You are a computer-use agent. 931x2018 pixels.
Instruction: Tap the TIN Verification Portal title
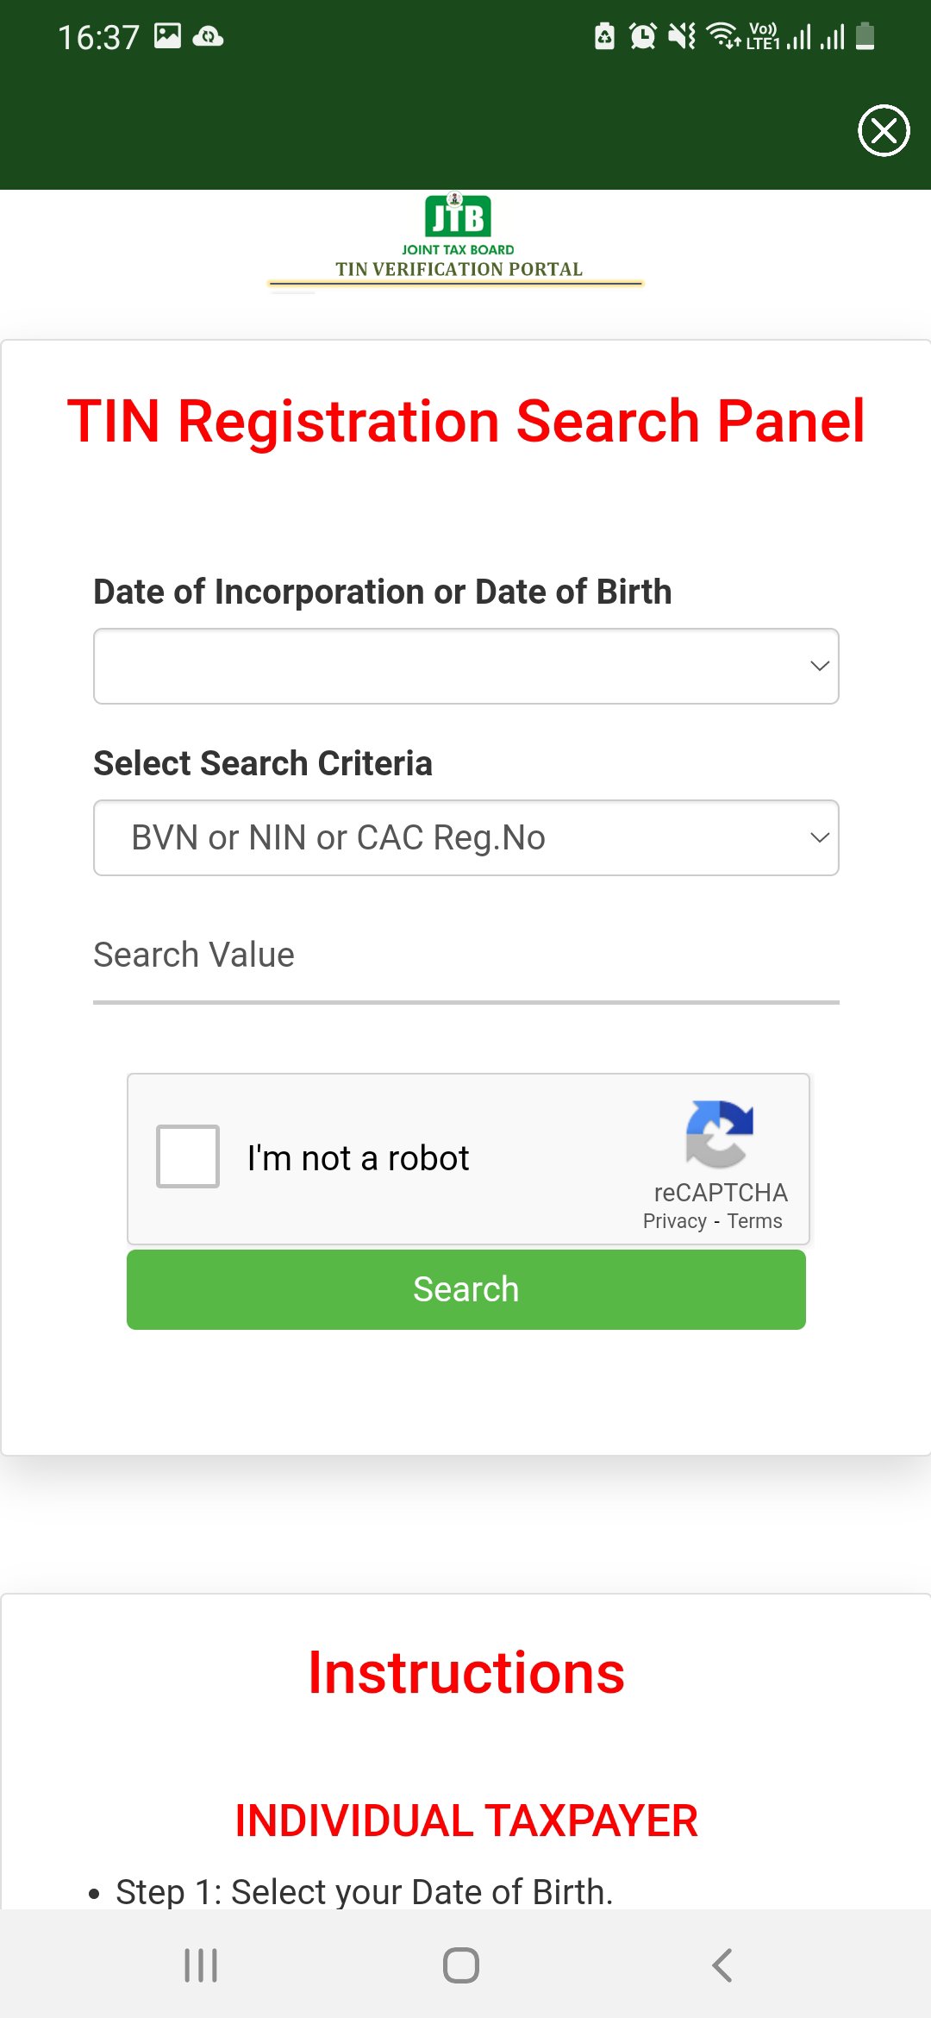point(459,269)
